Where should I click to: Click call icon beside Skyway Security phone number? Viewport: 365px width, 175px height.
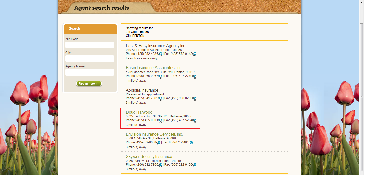pyautogui.click(x=160, y=165)
